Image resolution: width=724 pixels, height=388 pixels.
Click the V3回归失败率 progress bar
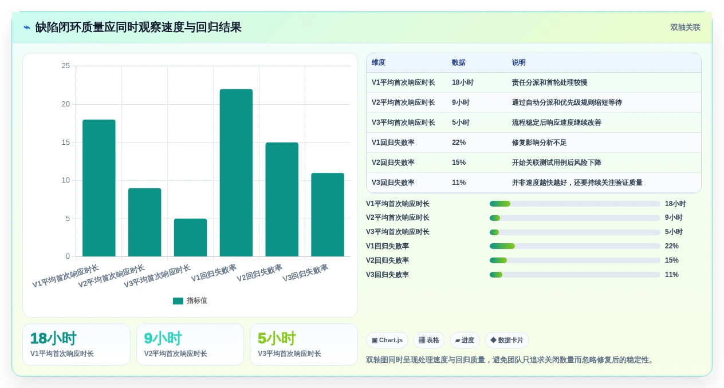pyautogui.click(x=575, y=275)
